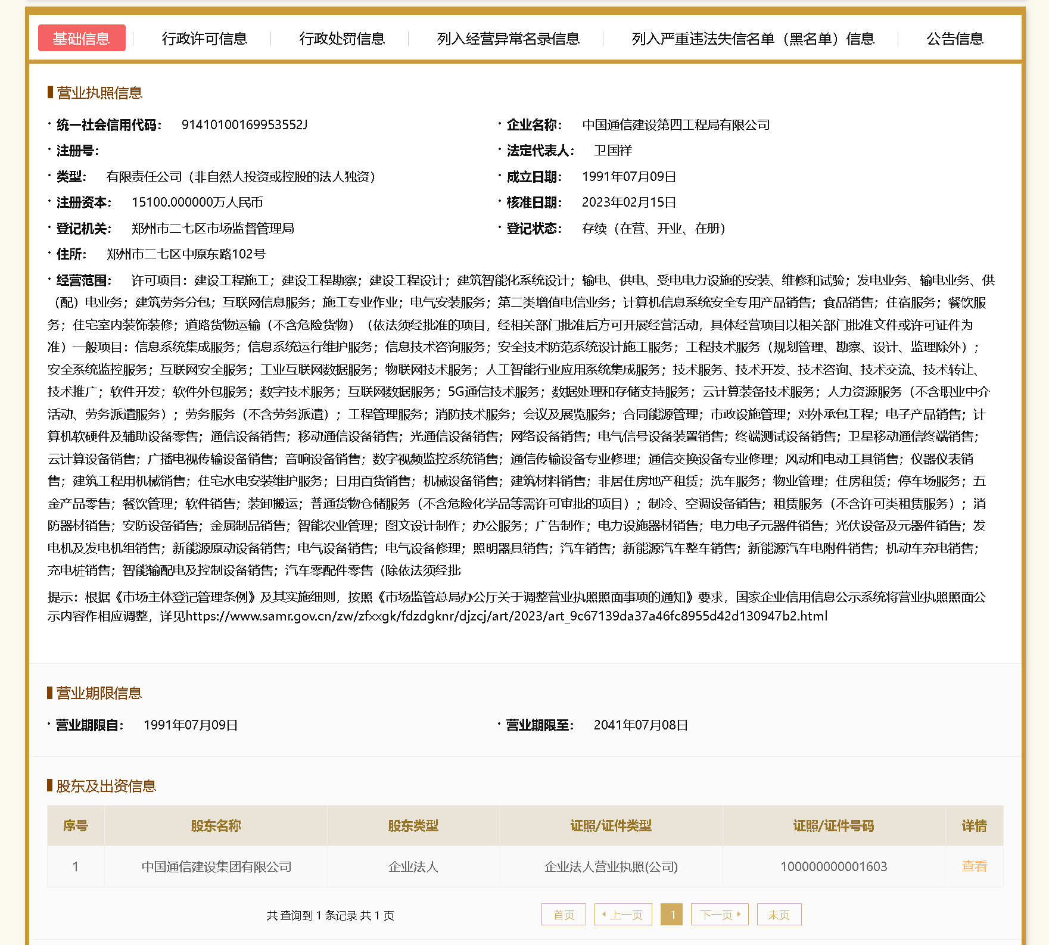
Task: Click registered capital 15100.000000万人民币
Action: (197, 202)
